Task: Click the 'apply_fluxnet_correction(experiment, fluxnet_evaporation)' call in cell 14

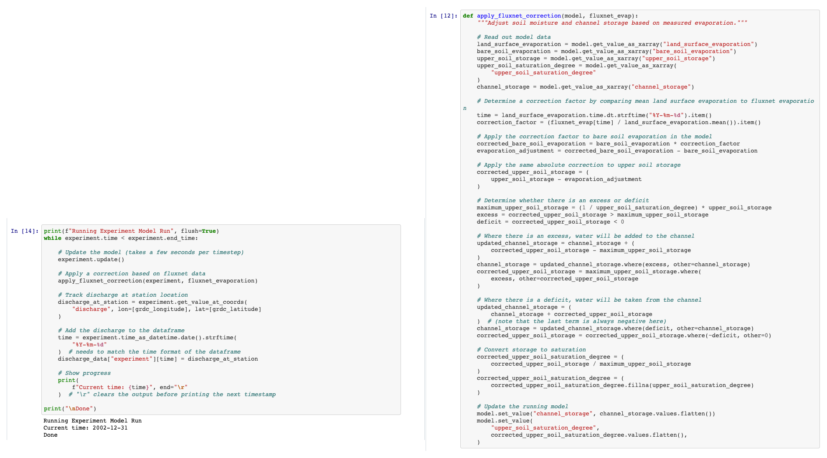Action: click(x=158, y=281)
